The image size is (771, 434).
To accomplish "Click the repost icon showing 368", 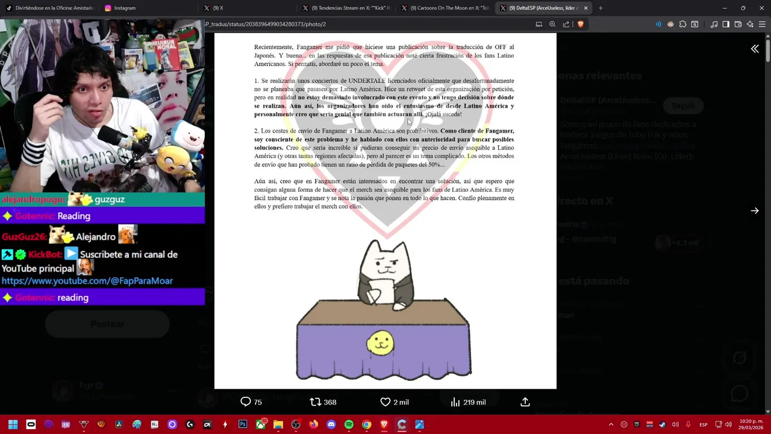I will click(x=323, y=402).
